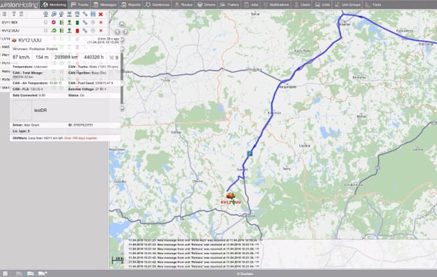Image resolution: width=437 pixels, height=277 pixels.
Task: Click the red X in the monitoring header row
Action: 101,14
